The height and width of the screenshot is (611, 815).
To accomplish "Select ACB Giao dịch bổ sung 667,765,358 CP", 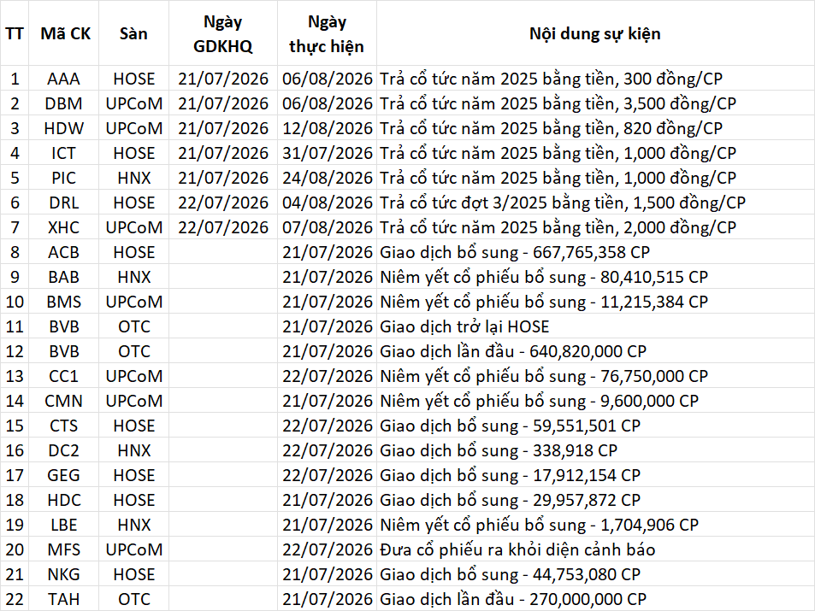I will point(515,252).
